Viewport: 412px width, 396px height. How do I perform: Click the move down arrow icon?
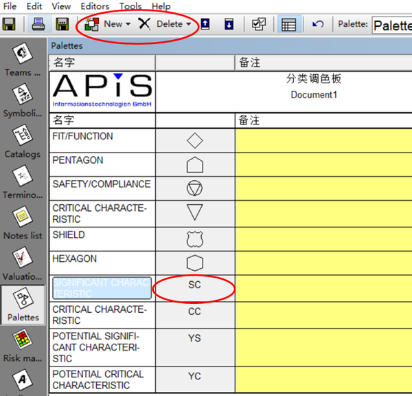tap(229, 24)
